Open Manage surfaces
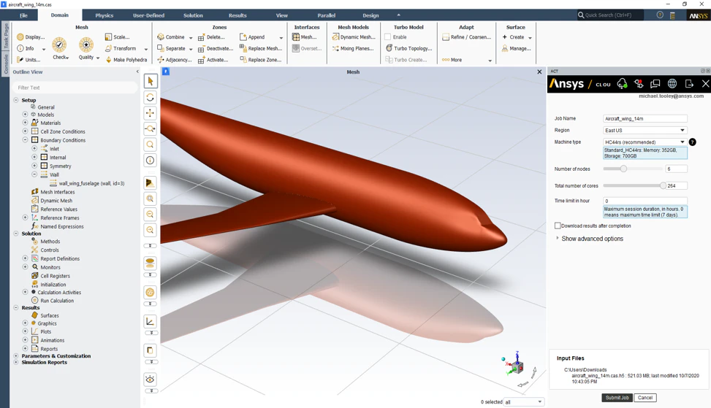Screen dimensions: 711x408 (517, 48)
